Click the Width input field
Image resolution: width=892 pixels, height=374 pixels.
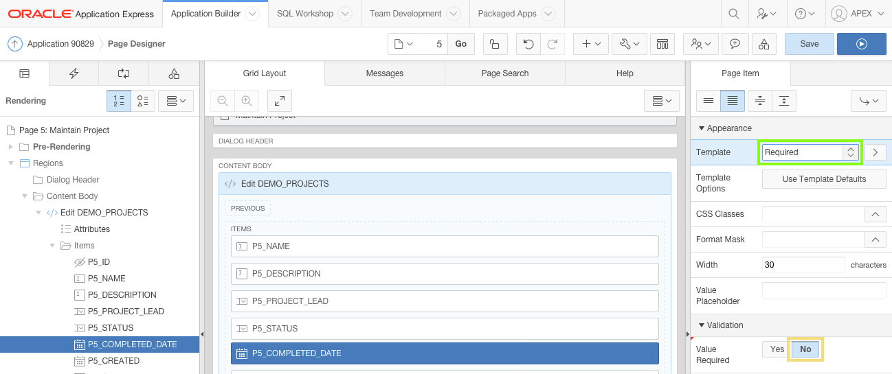803,265
